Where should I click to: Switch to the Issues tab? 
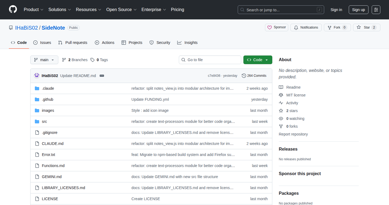(x=42, y=43)
